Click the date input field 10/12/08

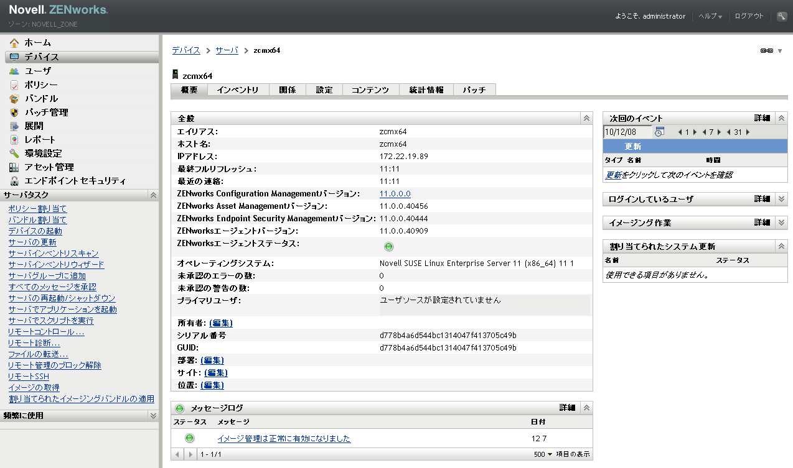coord(627,132)
